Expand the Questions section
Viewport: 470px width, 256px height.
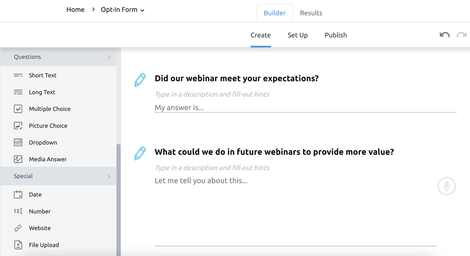tap(27, 57)
